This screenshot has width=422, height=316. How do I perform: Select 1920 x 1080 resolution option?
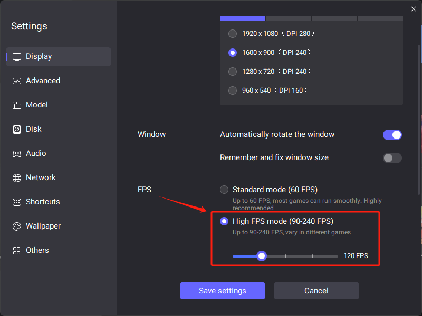coord(233,34)
